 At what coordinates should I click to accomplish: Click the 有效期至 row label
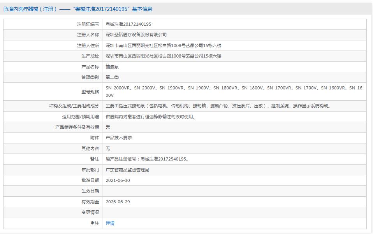tap(90, 202)
